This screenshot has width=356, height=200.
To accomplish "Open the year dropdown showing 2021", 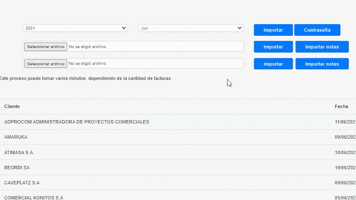I will point(75,28).
